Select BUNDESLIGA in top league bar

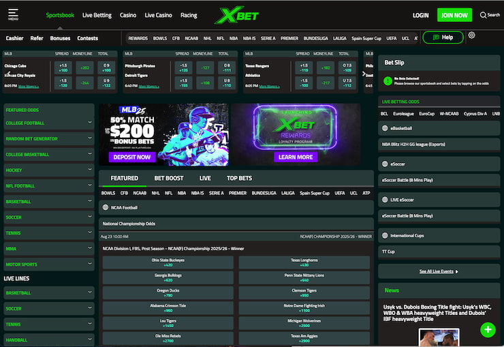tap(315, 38)
